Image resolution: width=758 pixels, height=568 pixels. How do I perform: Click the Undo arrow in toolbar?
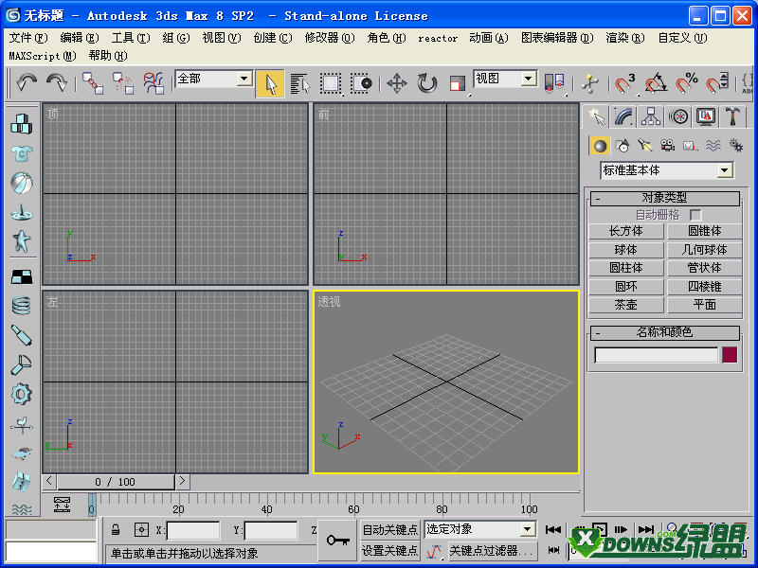pos(27,83)
